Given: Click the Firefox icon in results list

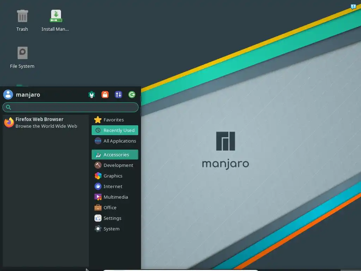Looking at the screenshot, I should [9, 122].
